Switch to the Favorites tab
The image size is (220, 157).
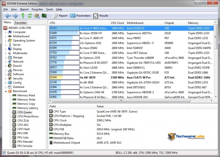(20, 22)
